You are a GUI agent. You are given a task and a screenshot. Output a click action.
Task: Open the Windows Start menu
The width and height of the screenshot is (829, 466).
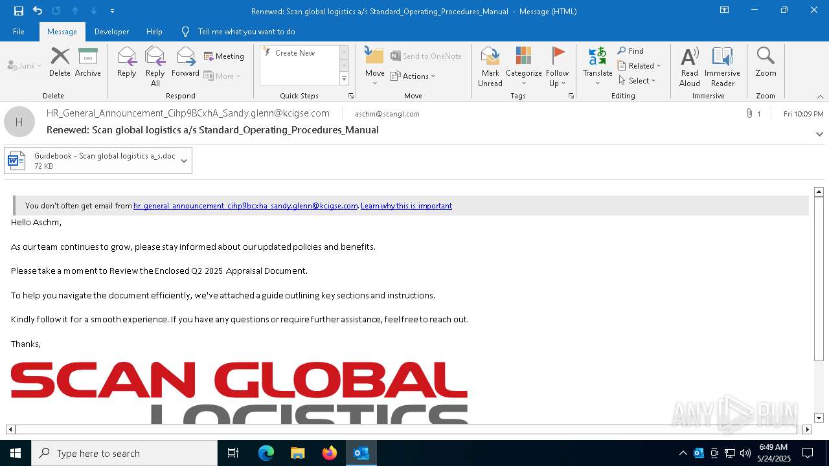point(16,453)
